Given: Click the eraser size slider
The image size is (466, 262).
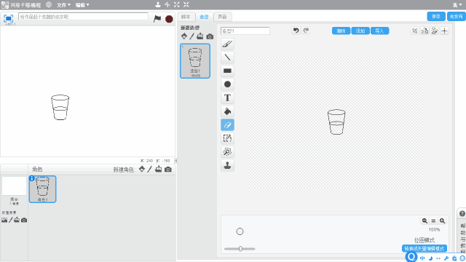Looking at the screenshot, I should [240, 249].
